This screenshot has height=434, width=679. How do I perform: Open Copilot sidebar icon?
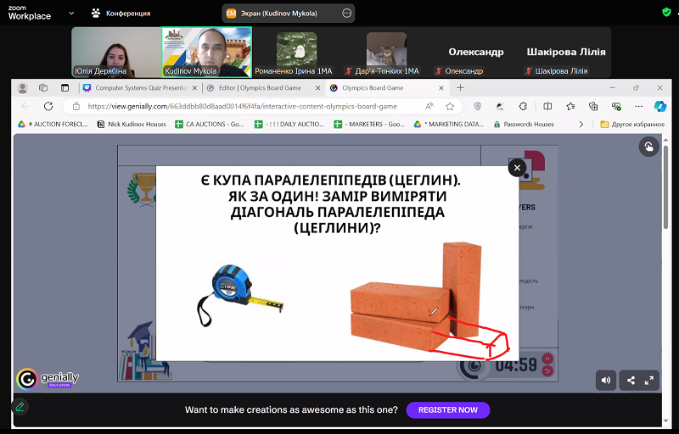pos(660,106)
